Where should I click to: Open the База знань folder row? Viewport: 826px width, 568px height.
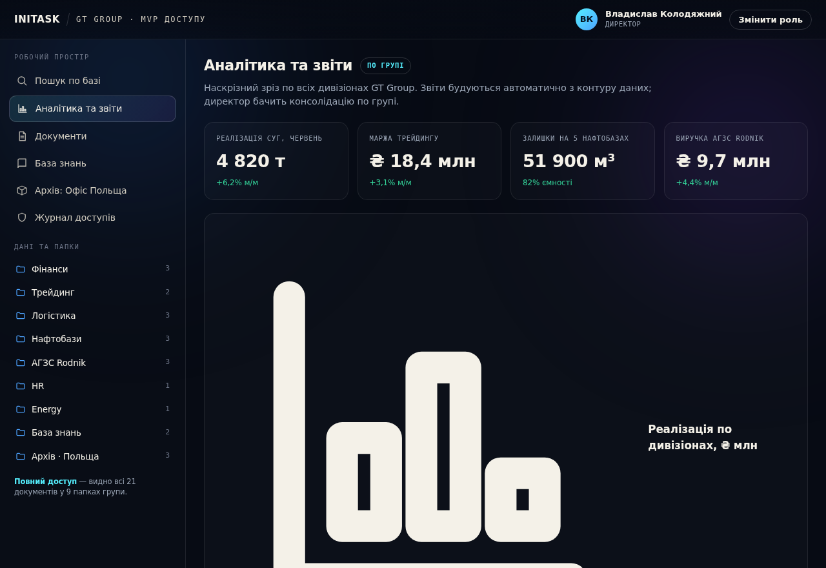click(92, 432)
